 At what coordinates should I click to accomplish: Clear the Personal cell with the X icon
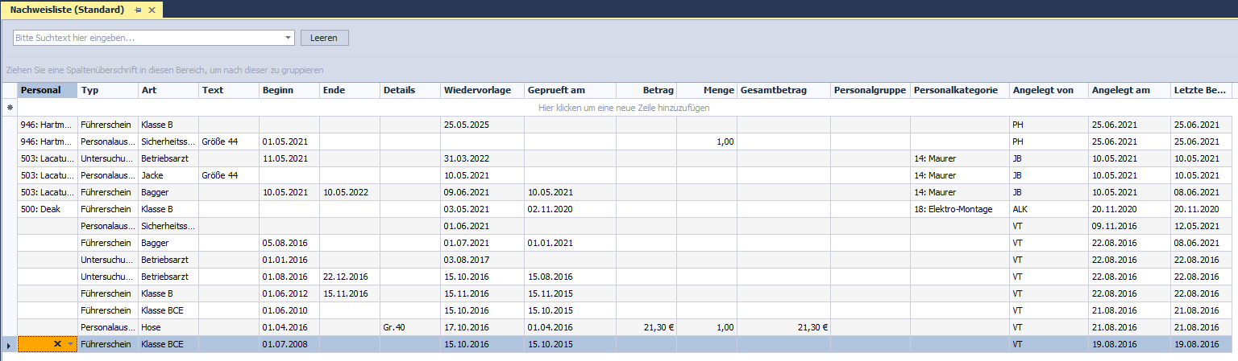57,344
